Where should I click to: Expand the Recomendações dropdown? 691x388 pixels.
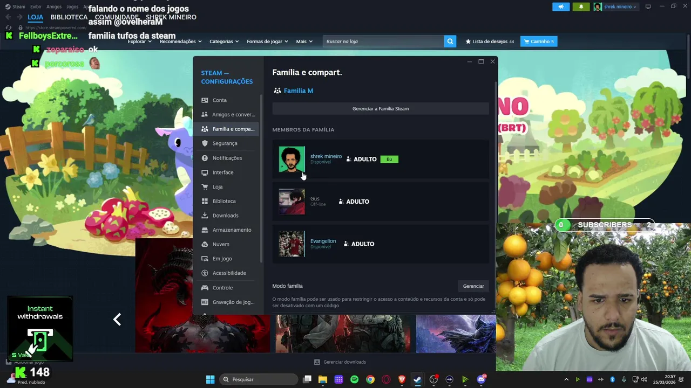[x=180, y=41]
